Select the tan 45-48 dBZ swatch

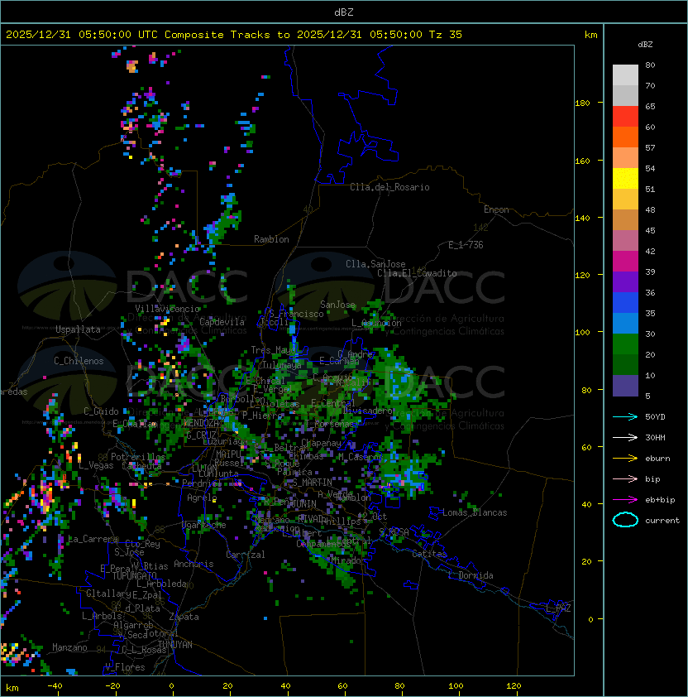625,219
